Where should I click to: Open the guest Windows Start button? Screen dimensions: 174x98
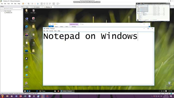[x=25, y=91]
